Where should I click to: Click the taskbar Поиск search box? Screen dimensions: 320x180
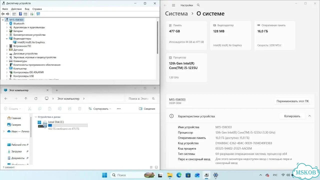pos(132,175)
